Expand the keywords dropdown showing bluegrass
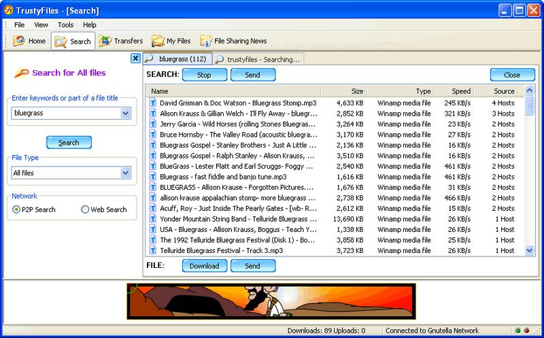Image resolution: width=544 pixels, height=338 pixels. (125, 113)
